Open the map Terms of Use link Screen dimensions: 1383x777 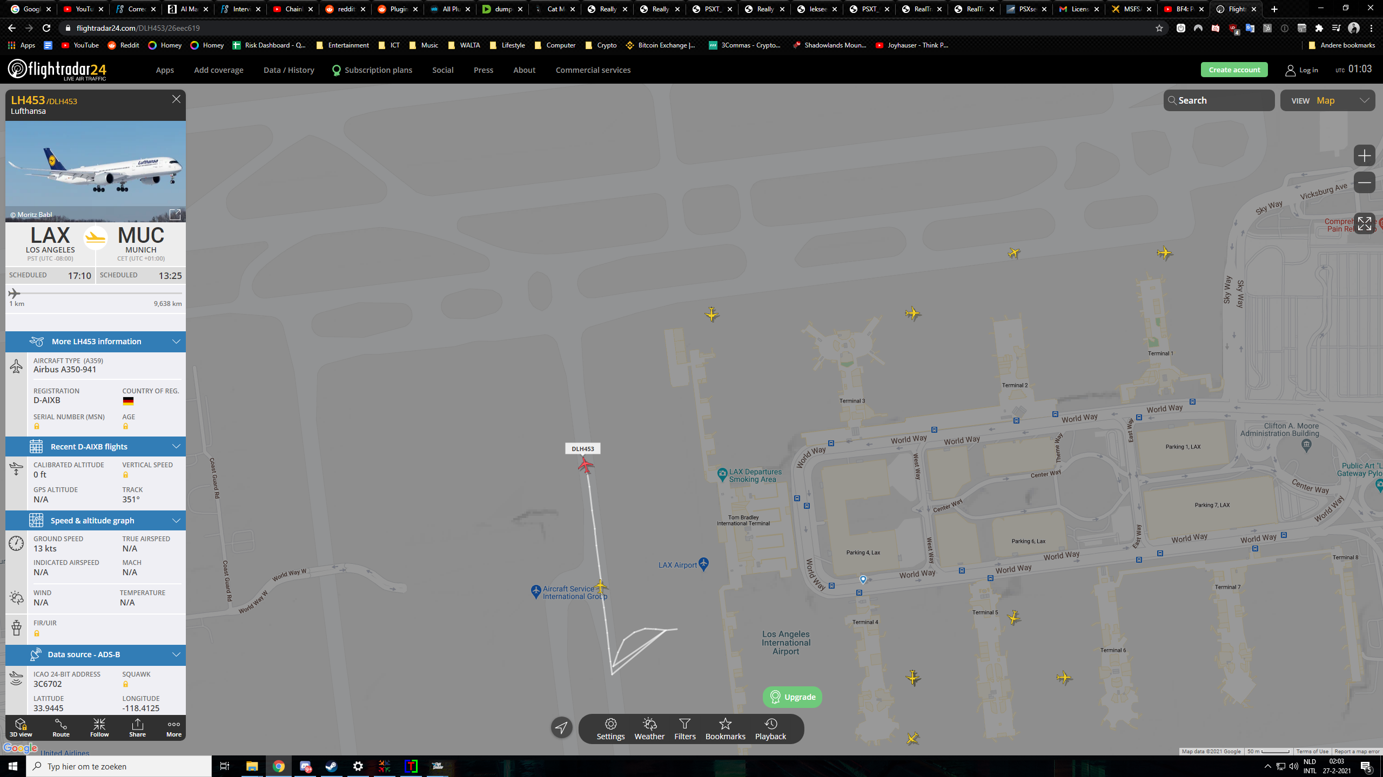[1312, 751]
